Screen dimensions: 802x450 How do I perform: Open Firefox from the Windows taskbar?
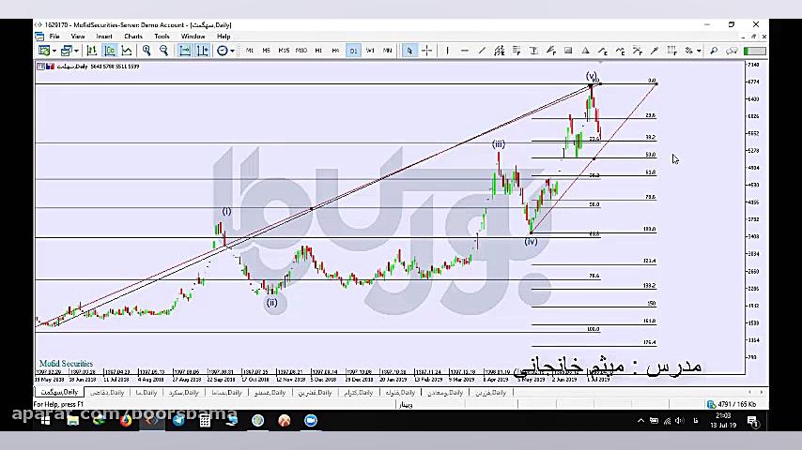tap(125, 420)
